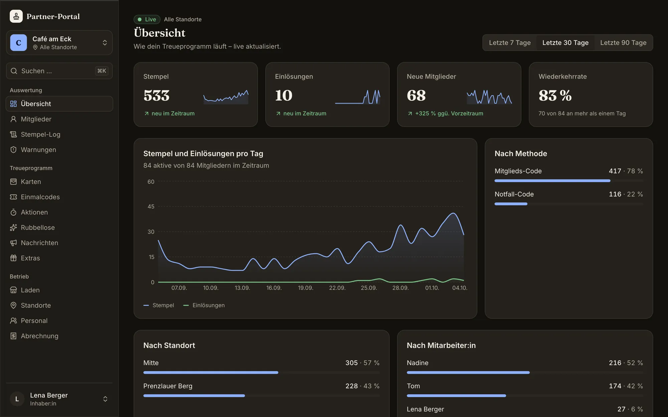Select the Letzte 90 Tage range
This screenshot has height=417, width=668.
click(x=623, y=43)
